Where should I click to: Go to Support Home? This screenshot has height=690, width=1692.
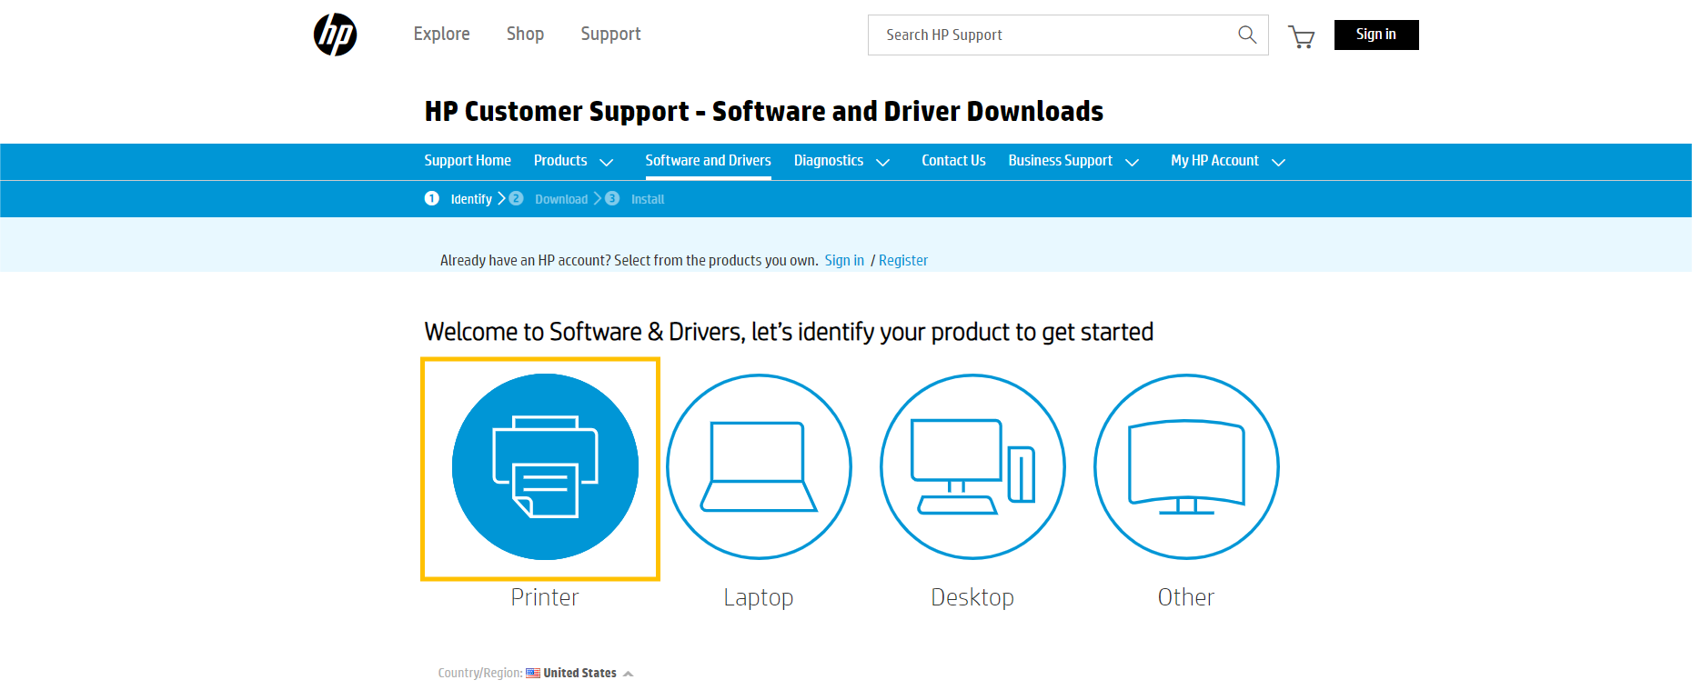coord(468,161)
